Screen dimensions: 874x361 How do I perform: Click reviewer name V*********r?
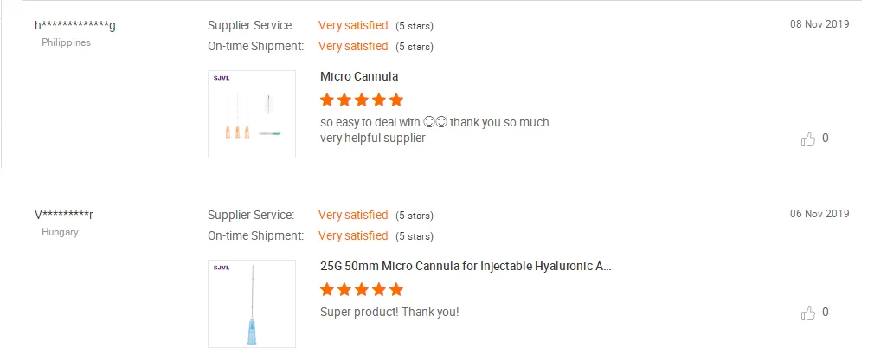pos(64,214)
